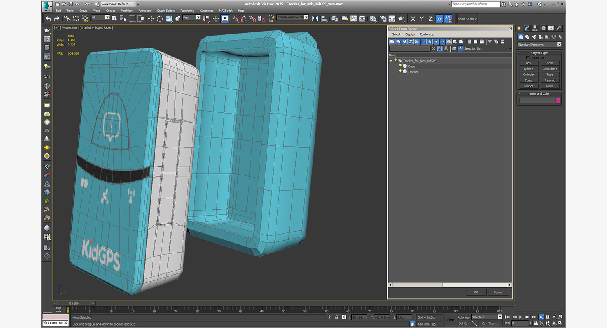Image resolution: width=607 pixels, height=328 pixels.
Task: Click the Unlink Selection icon
Action: click(76, 18)
